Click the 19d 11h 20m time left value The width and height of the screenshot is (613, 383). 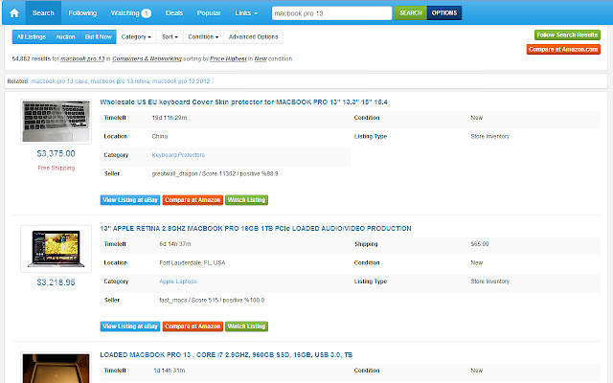[170, 118]
